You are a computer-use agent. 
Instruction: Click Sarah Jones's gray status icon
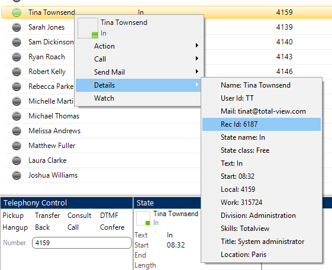[x=17, y=27]
